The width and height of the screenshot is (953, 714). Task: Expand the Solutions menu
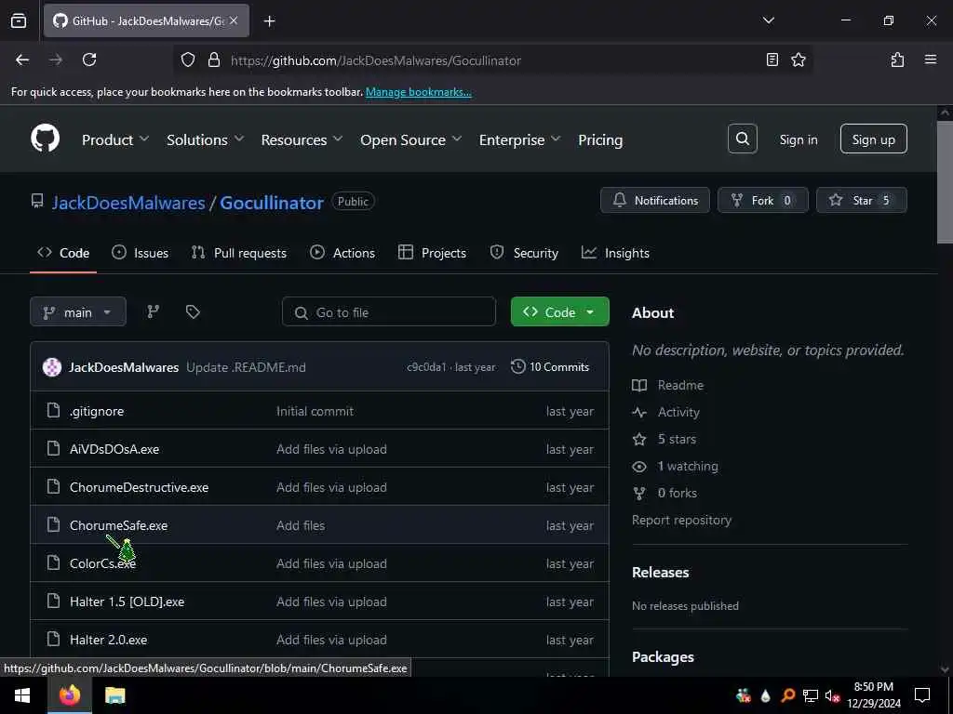(206, 139)
